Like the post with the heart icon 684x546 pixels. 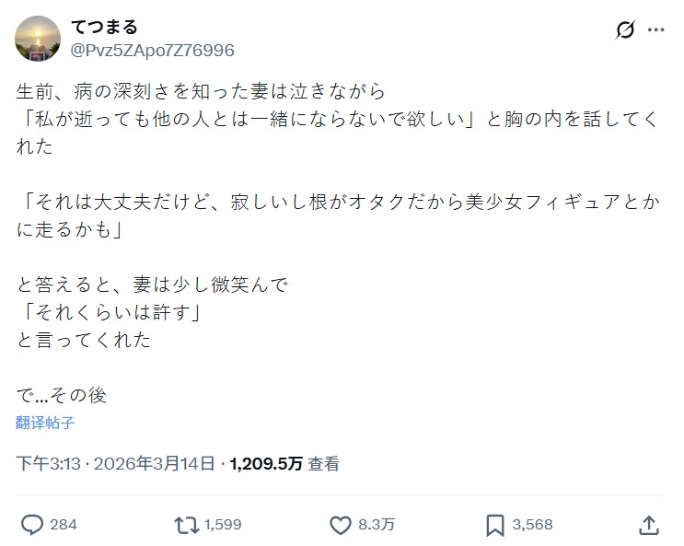(341, 524)
